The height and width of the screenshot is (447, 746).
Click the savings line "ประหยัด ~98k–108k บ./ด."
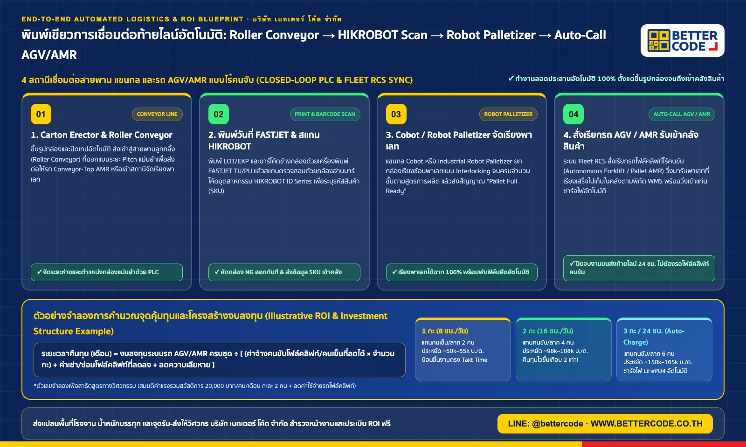(x=555, y=351)
